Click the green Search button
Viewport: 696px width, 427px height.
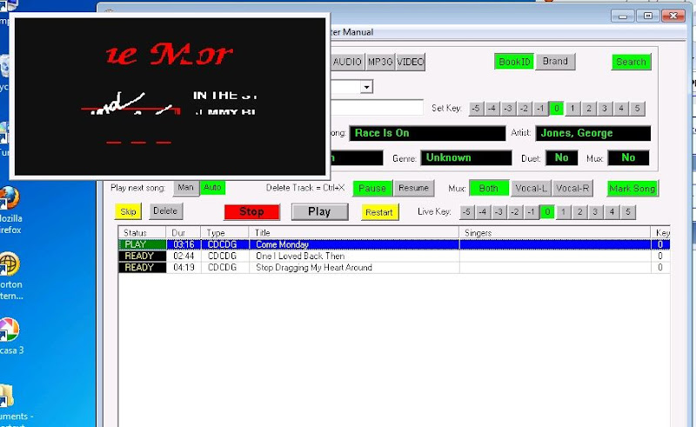(x=632, y=62)
